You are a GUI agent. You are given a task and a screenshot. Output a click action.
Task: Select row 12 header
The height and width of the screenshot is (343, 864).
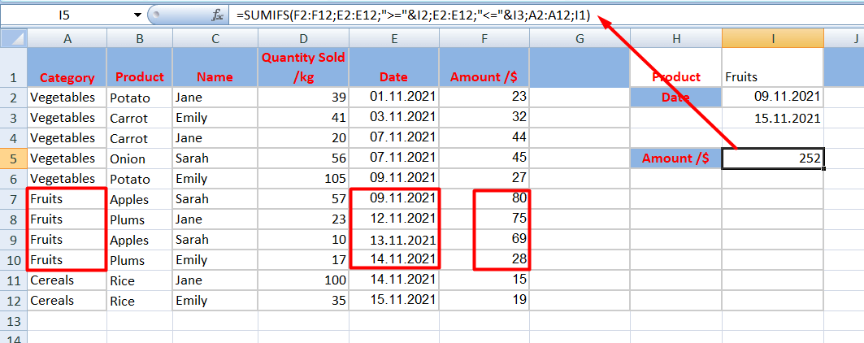pos(12,301)
